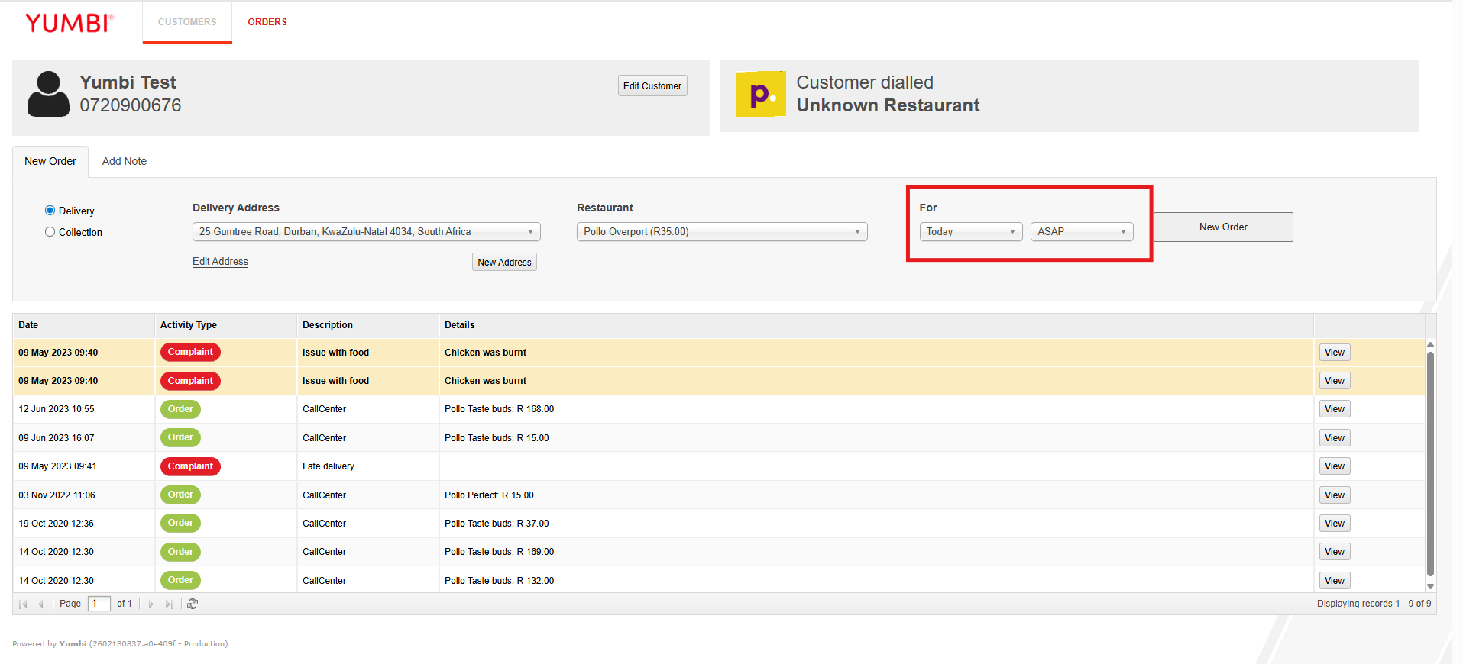
Task: Expand the Restaurant dropdown
Action: [x=721, y=231]
